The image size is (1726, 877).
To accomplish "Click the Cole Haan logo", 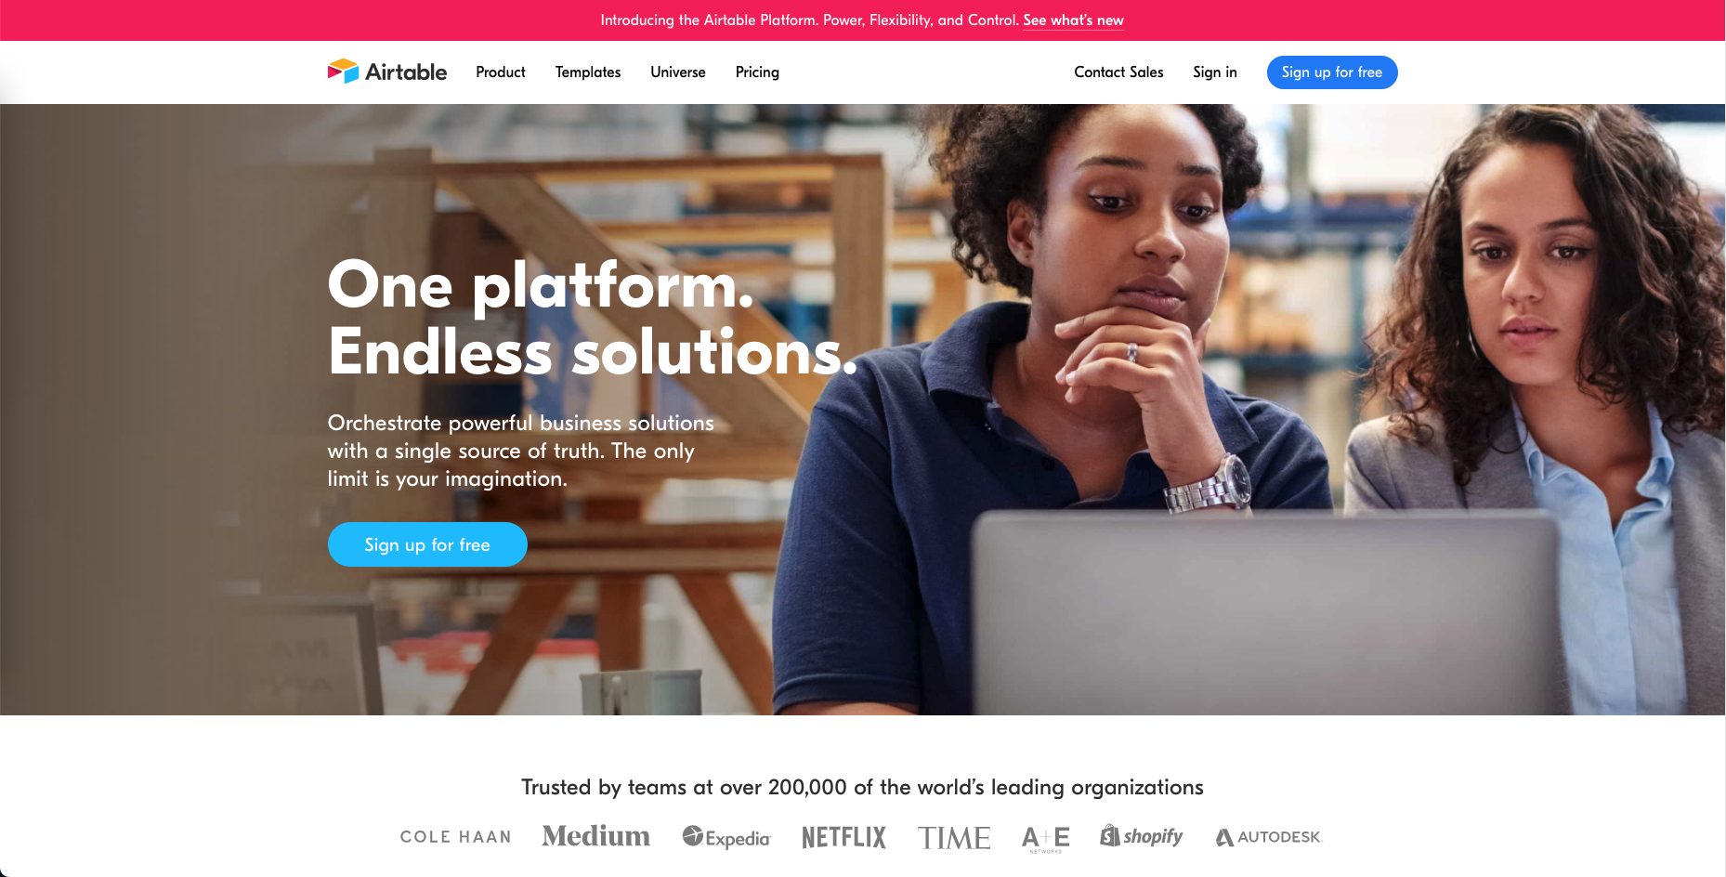I will pos(456,837).
